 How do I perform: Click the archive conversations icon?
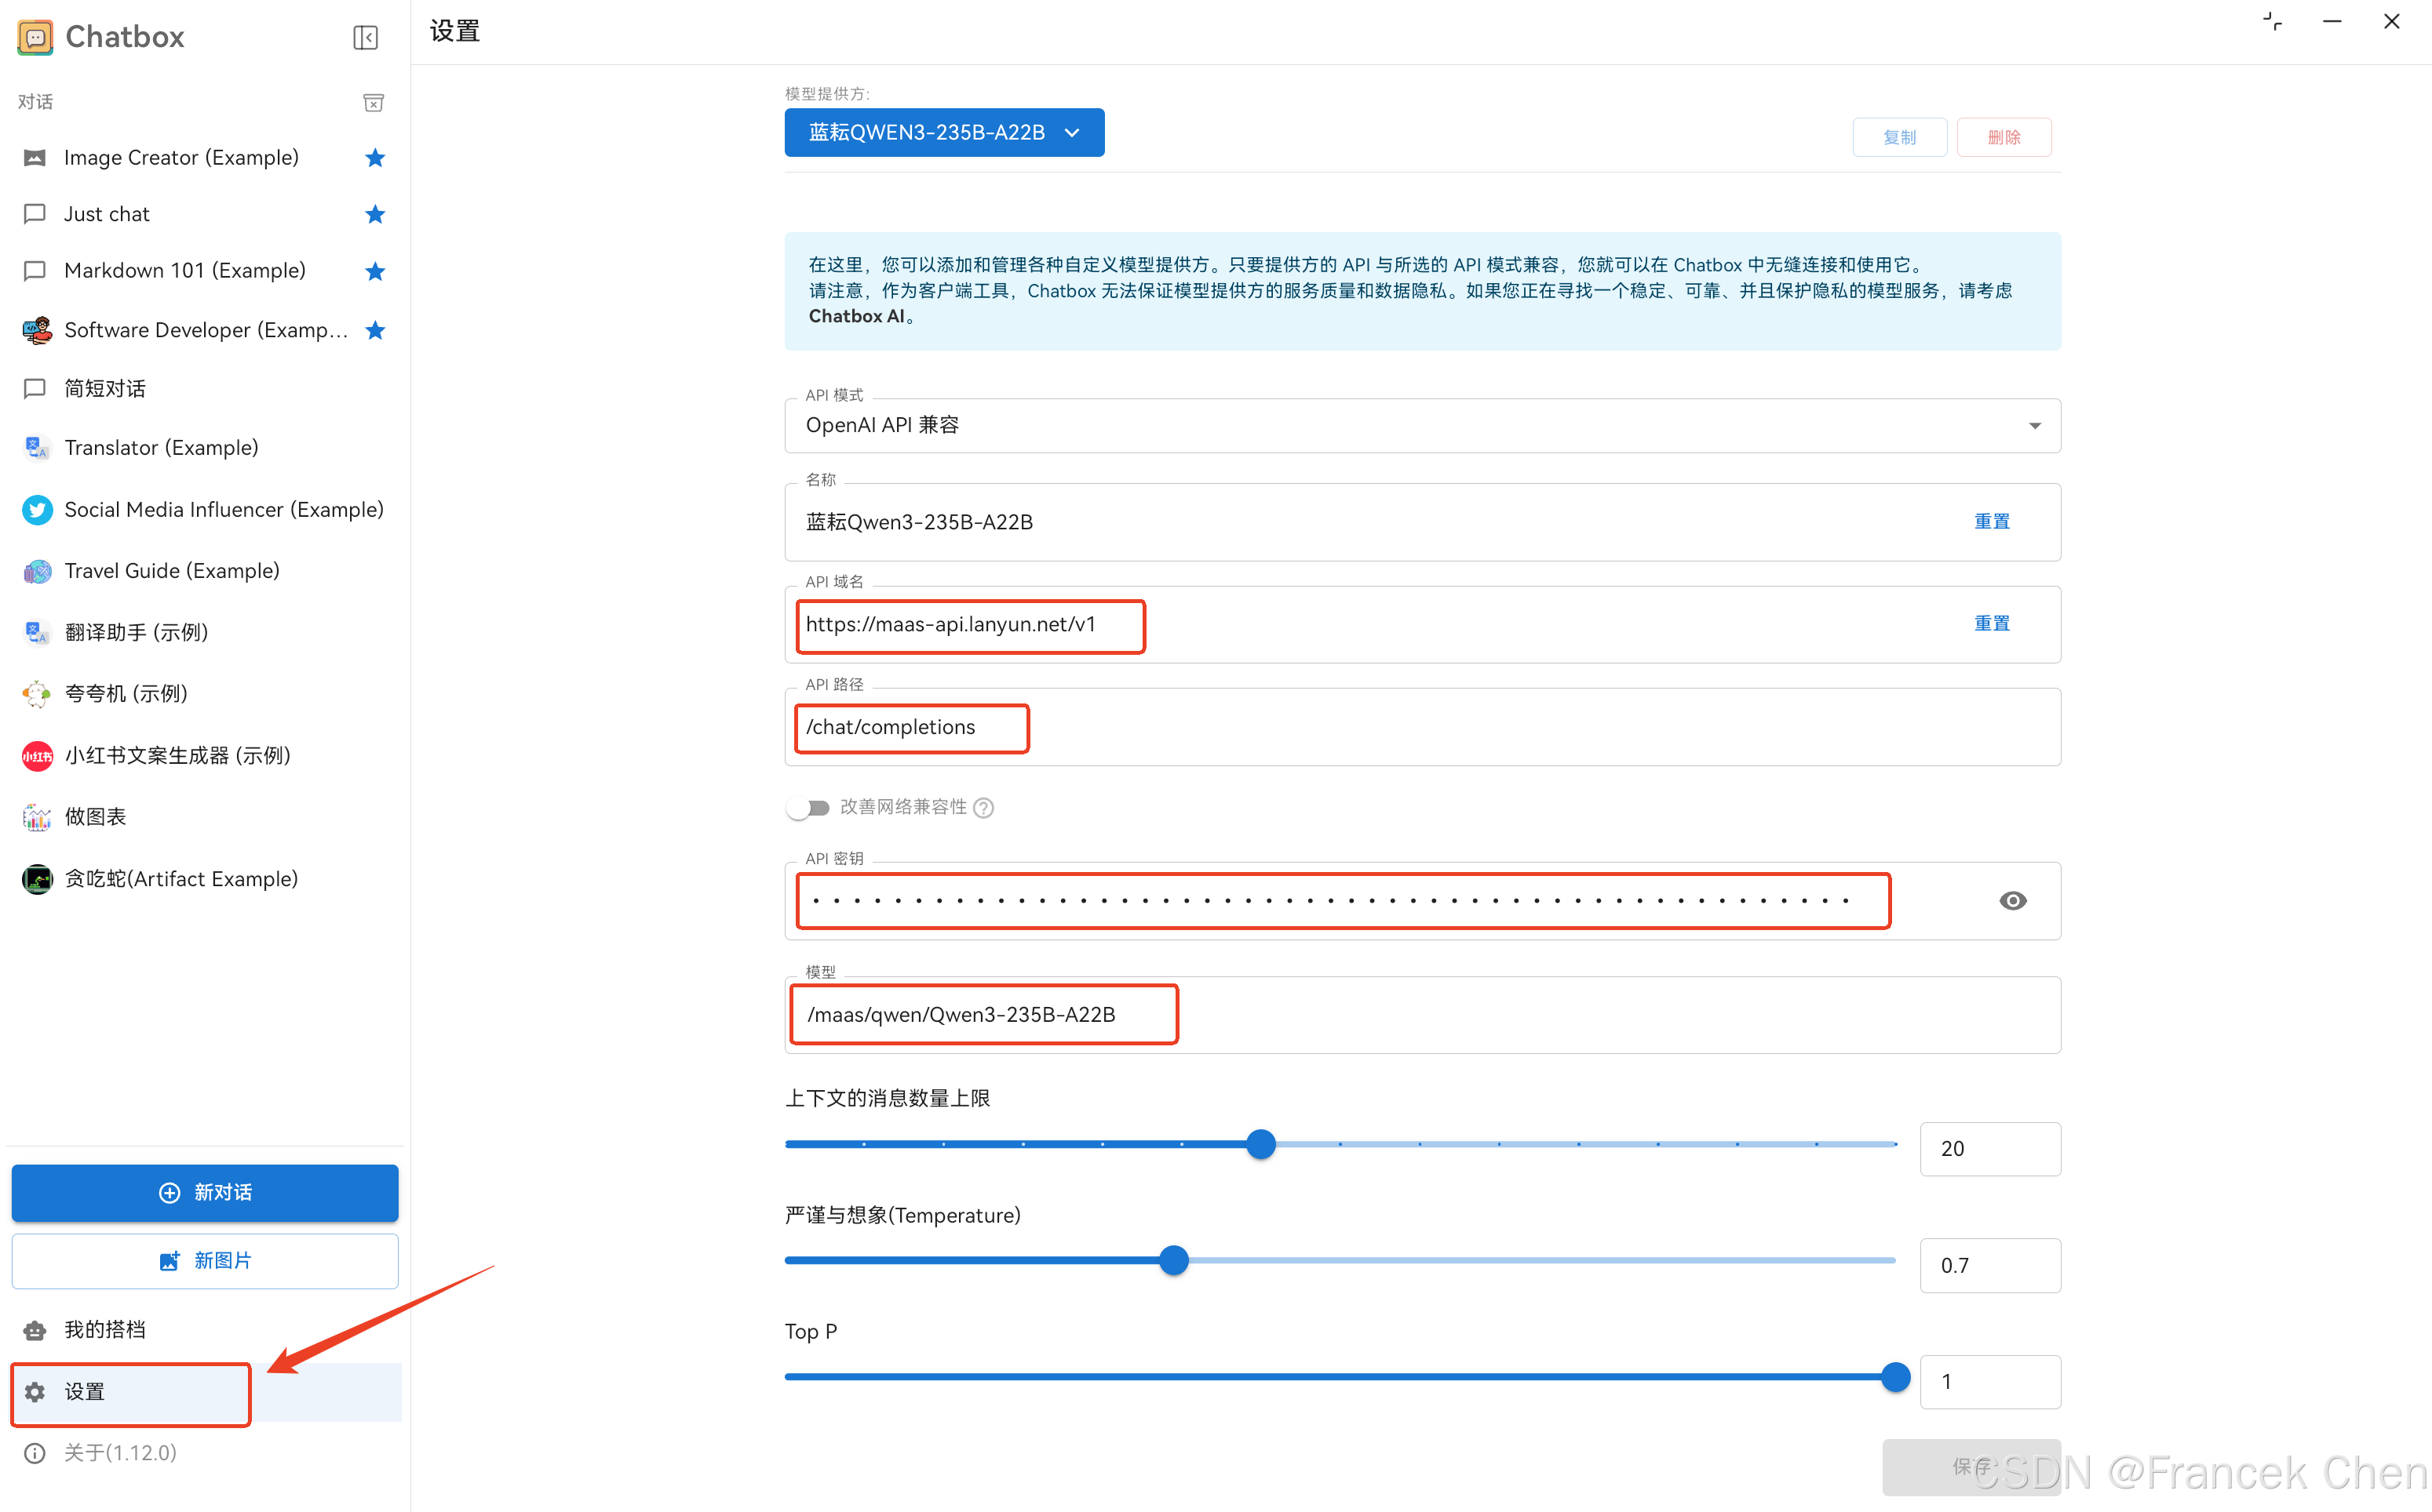[373, 102]
